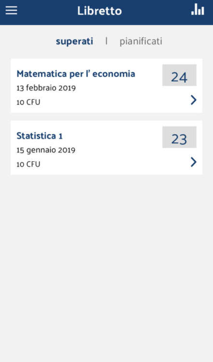213x362 pixels.
Task: Open Matematica per l' economia exam
Action: pos(76,74)
